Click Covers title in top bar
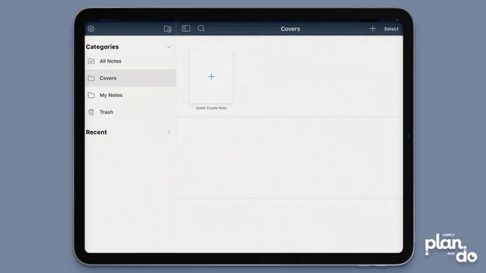Image resolution: width=486 pixels, height=273 pixels. point(290,28)
